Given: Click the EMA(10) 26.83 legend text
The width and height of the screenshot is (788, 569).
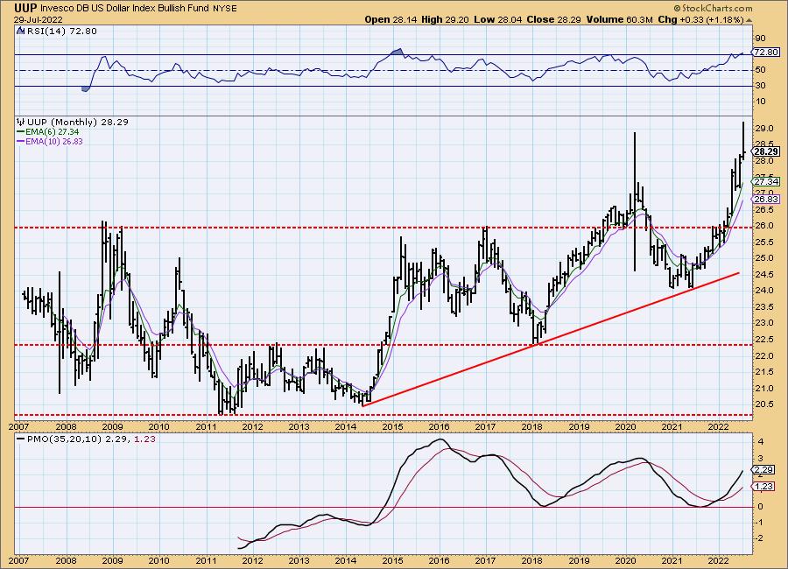Looking at the screenshot, I should point(54,141).
